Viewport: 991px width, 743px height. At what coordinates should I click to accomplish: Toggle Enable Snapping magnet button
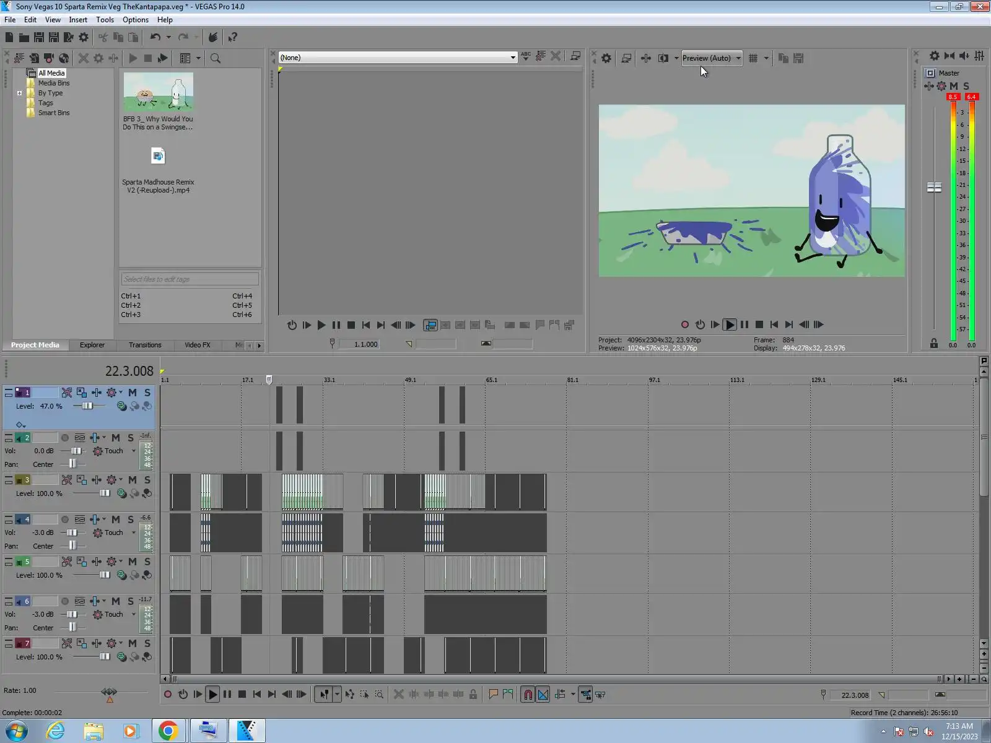click(x=528, y=695)
